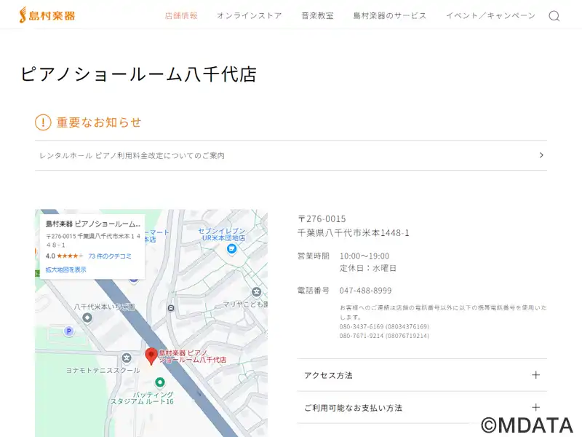Open the search magnifier icon
Image resolution: width=582 pixels, height=437 pixels.
click(554, 16)
